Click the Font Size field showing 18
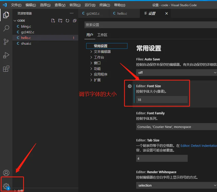Image resolution: width=217 pixels, height=192 pixels. (x=162, y=100)
